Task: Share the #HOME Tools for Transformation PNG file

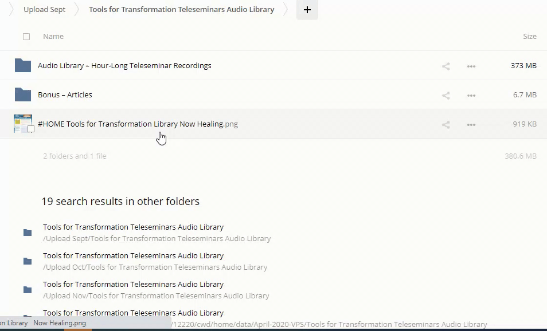Action: (x=446, y=124)
